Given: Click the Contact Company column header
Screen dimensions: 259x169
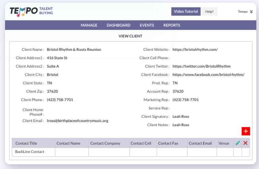Looking at the screenshot, I should [x=105, y=143].
